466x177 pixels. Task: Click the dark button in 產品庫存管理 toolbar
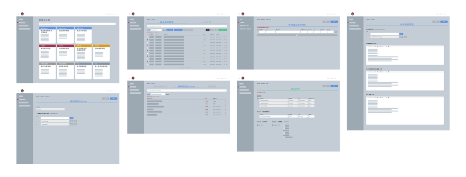(208, 30)
